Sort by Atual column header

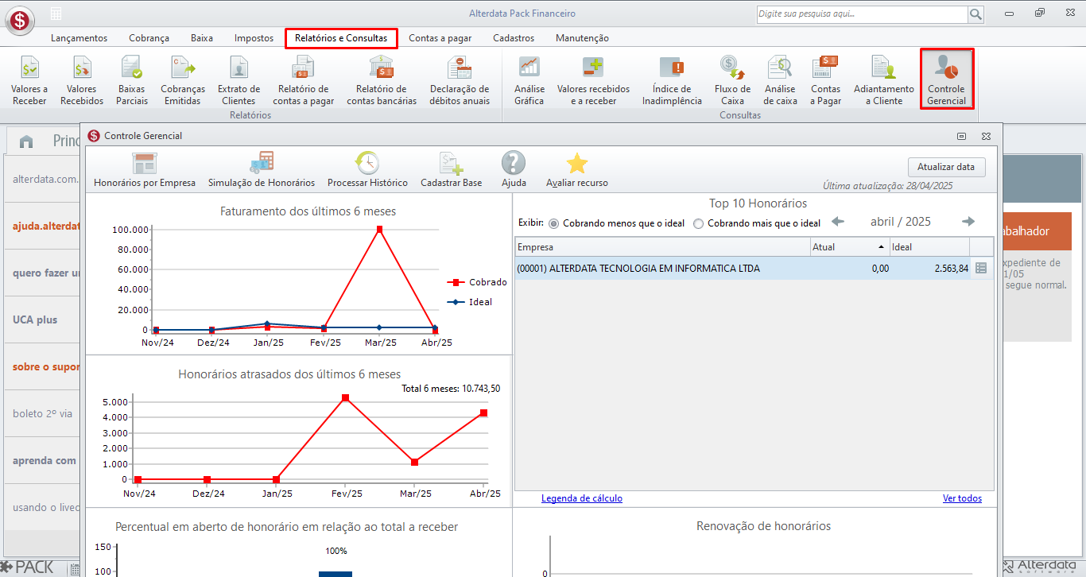(x=849, y=247)
